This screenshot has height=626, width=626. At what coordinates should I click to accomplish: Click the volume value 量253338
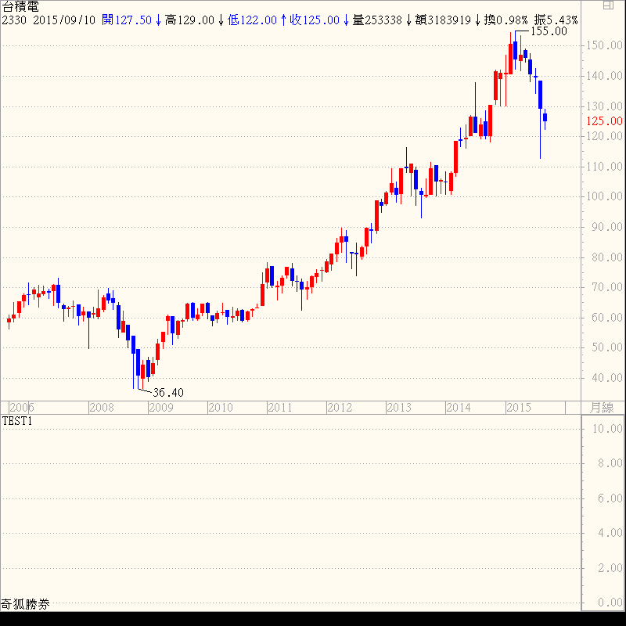tap(377, 20)
